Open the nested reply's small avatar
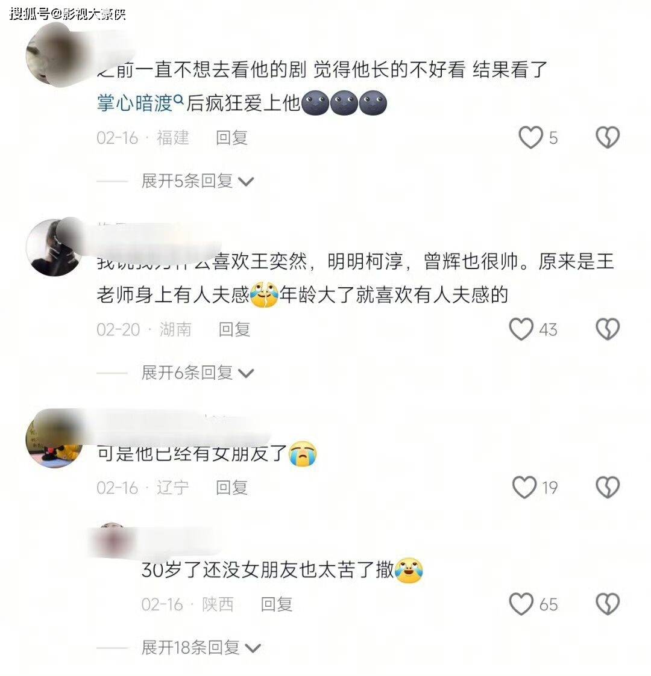 [112, 539]
